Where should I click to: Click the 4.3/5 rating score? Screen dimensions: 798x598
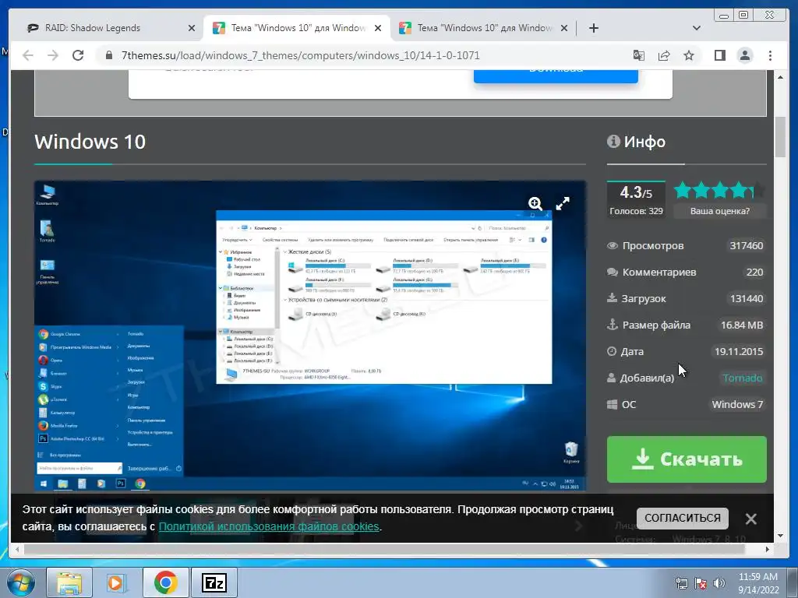pyautogui.click(x=636, y=193)
